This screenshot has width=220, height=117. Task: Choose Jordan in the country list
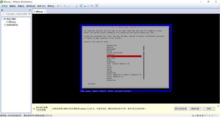click(109, 71)
